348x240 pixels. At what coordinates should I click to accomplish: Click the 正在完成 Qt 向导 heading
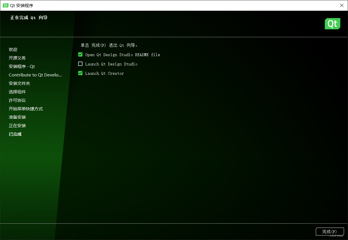pos(29,18)
